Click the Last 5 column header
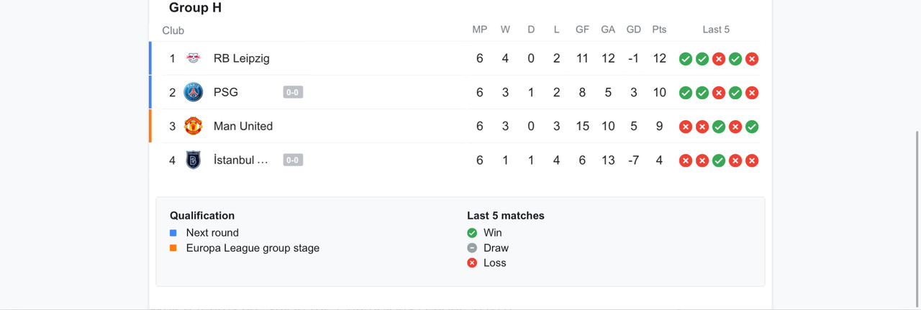921x310 pixels. click(x=716, y=29)
